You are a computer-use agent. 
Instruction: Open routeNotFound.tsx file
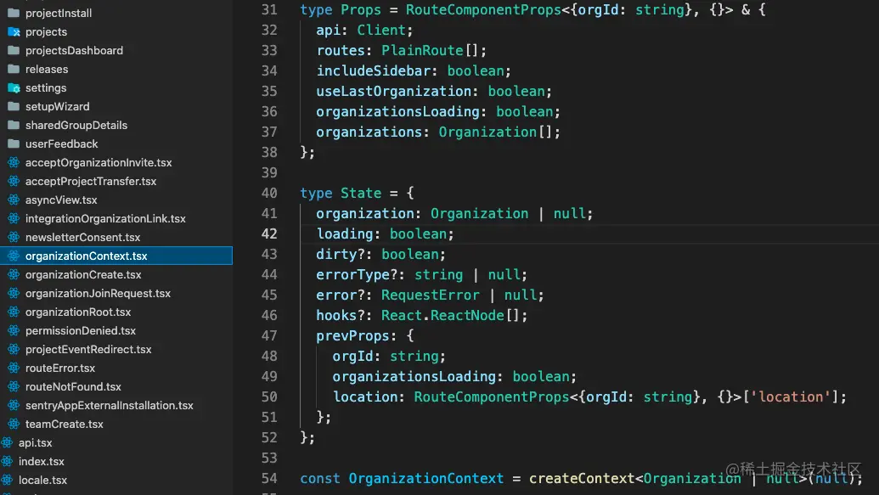[73, 387]
